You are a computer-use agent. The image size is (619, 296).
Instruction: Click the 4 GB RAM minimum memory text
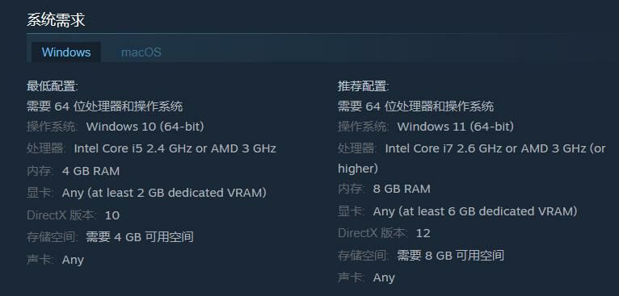point(91,171)
